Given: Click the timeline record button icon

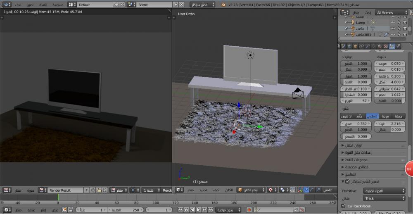Looking at the screenshot, I should point(249,210).
